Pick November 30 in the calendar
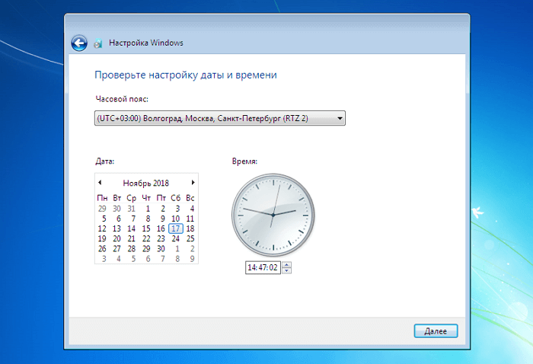The width and height of the screenshot is (533, 364). click(161, 248)
